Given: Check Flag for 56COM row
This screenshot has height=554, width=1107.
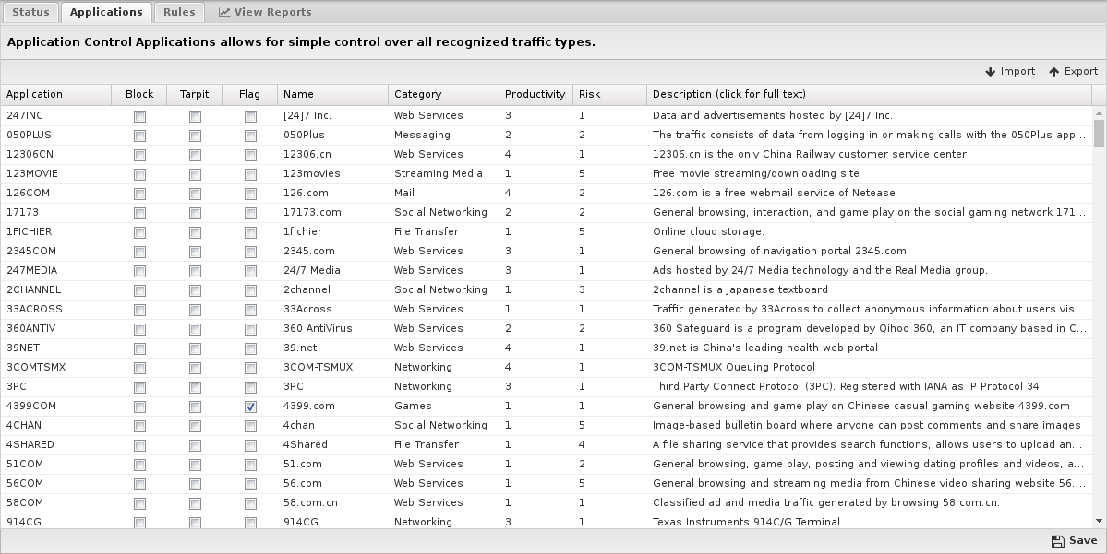Looking at the screenshot, I should (x=250, y=484).
